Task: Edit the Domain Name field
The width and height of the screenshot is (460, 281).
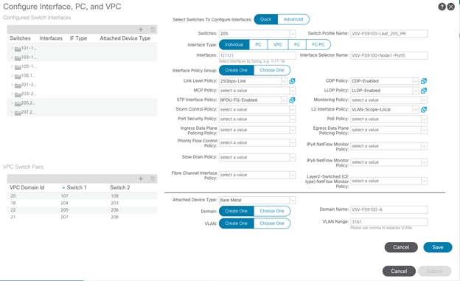Action: (388, 209)
